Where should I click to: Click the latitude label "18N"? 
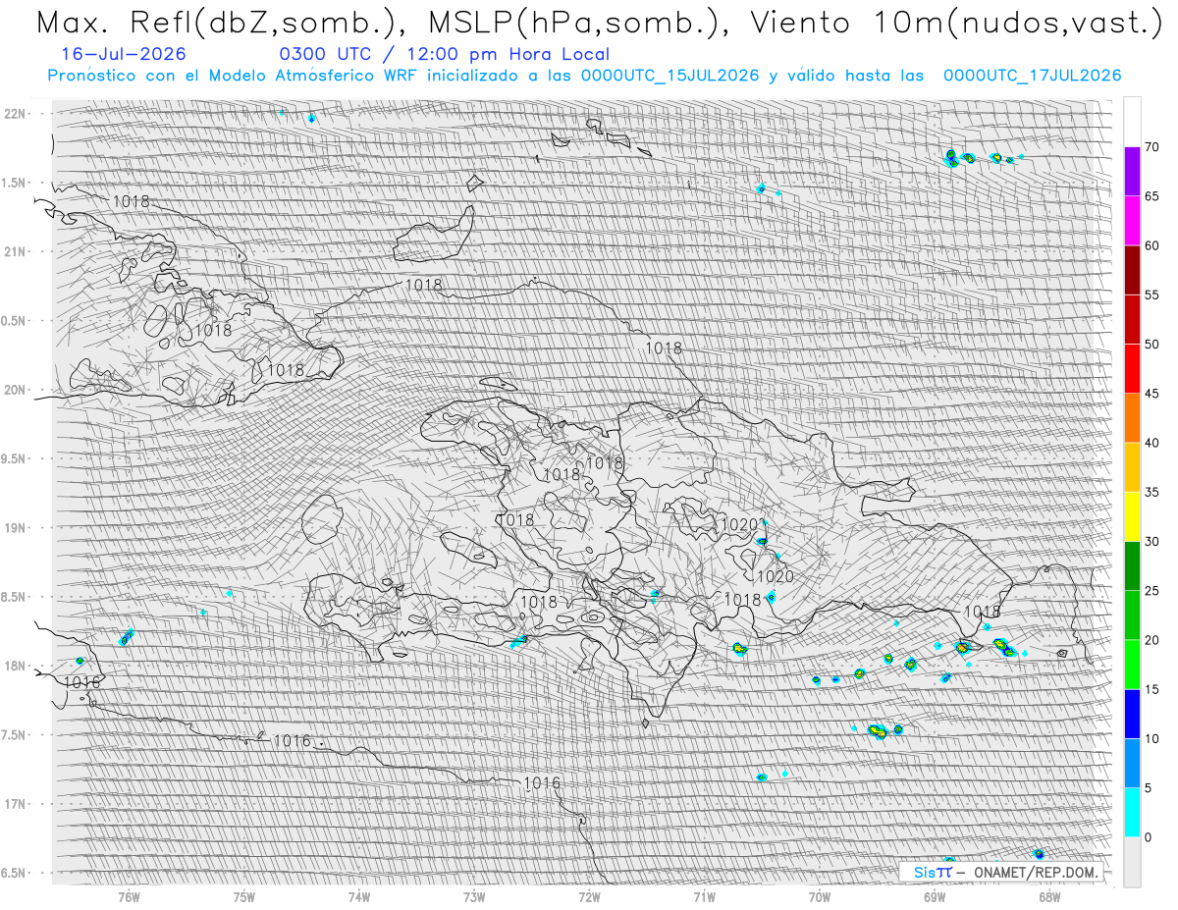[x=15, y=666]
